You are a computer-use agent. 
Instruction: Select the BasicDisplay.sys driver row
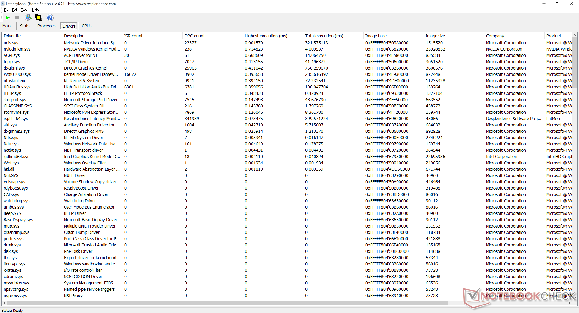coord(287,220)
